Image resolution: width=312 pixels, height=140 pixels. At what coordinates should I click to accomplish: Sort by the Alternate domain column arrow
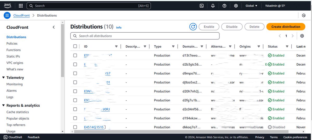[x=230, y=46]
